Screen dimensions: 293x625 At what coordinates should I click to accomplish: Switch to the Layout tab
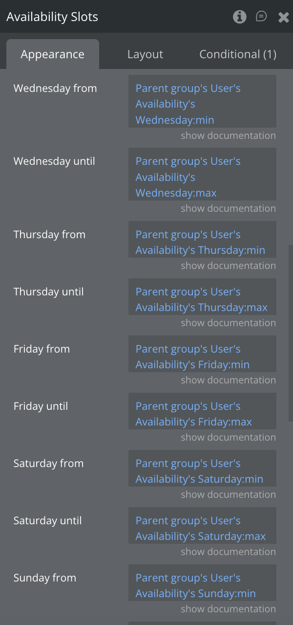coord(145,54)
